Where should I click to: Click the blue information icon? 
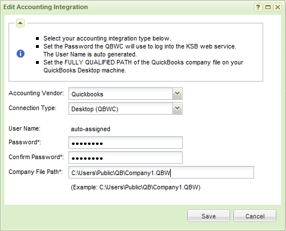coord(21,54)
